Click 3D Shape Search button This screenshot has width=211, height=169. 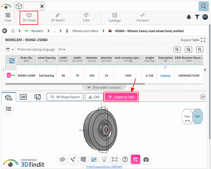(x=65, y=97)
